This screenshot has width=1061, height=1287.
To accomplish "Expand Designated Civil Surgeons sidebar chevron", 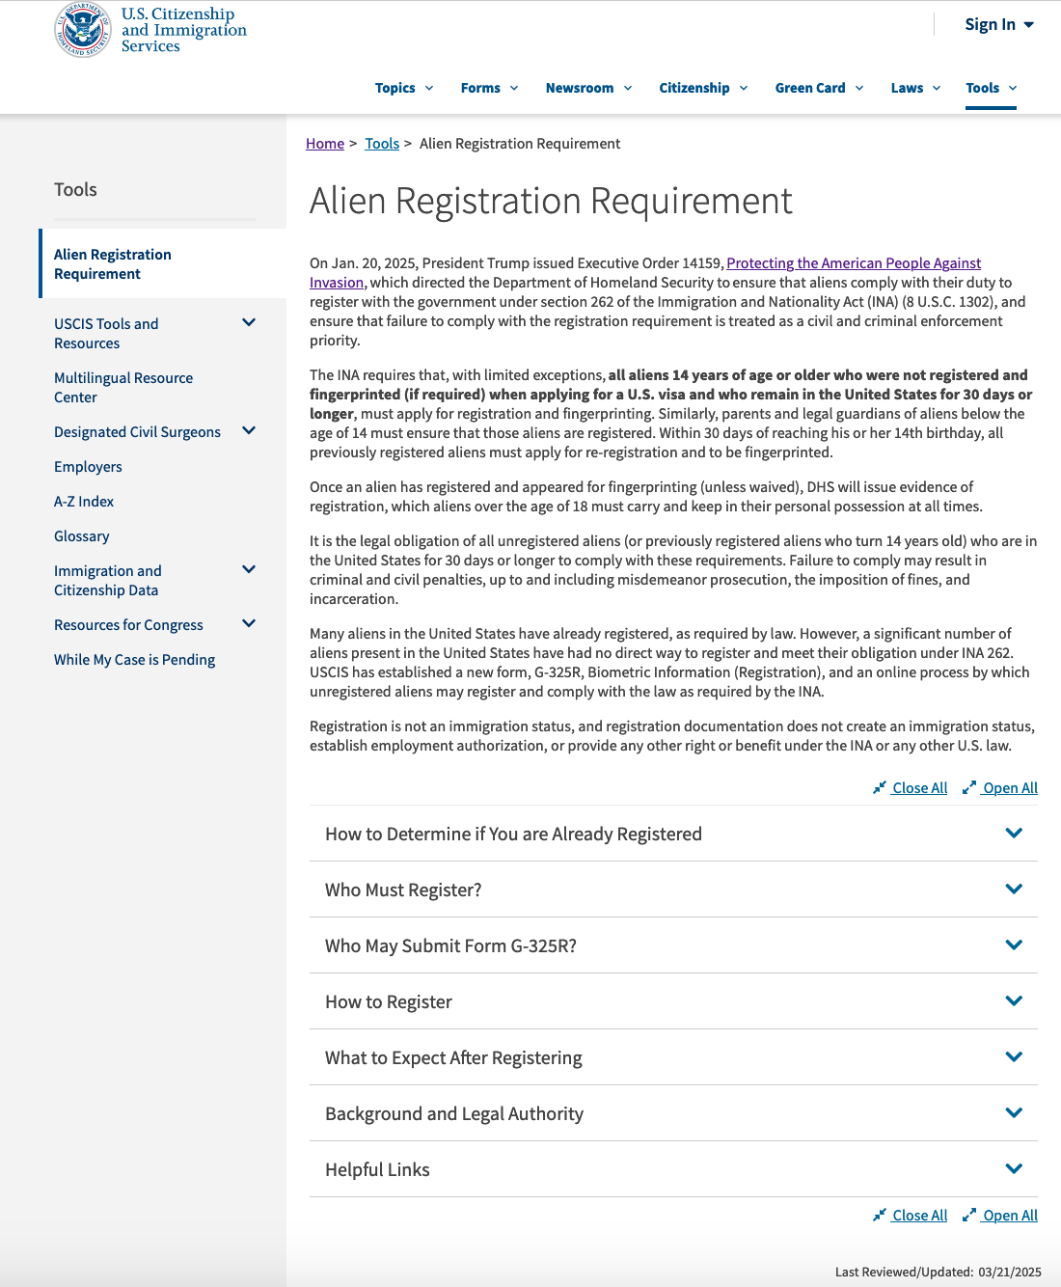I will coord(249,431).
